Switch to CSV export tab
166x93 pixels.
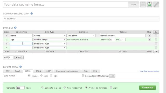pos(8,71)
